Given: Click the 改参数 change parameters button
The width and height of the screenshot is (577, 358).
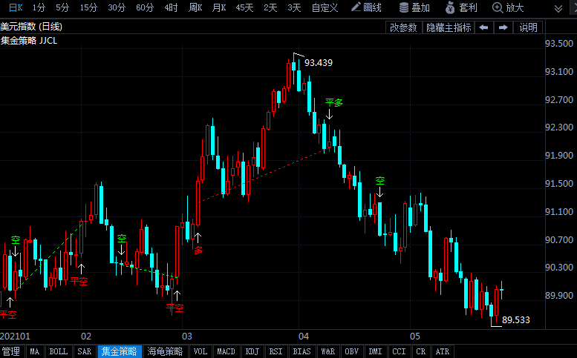Looking at the screenshot, I should point(403,27).
